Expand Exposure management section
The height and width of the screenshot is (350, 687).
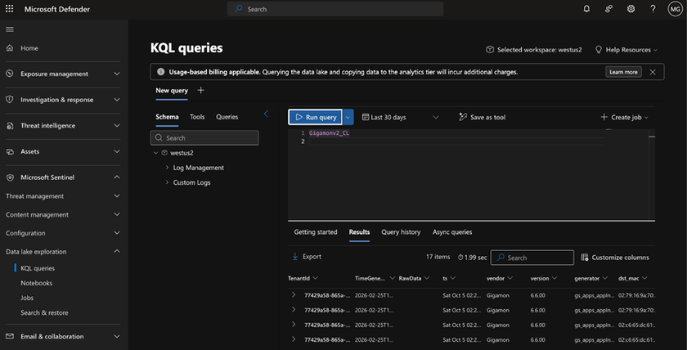point(116,74)
